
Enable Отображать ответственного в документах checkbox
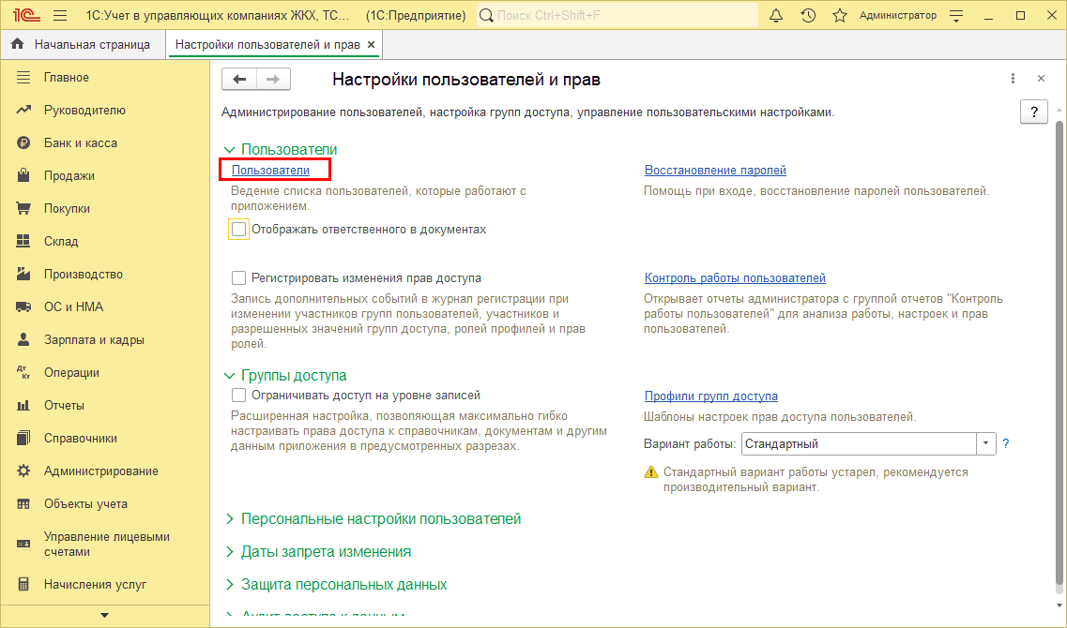[x=239, y=229]
